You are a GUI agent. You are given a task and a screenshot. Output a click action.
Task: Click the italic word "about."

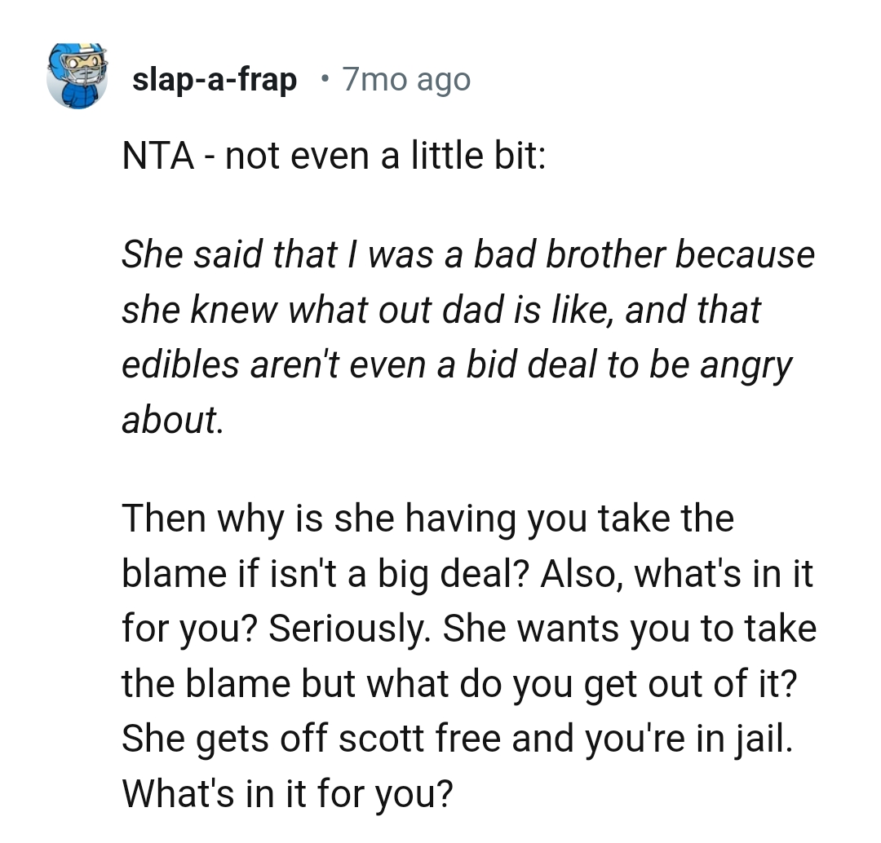click(x=170, y=419)
